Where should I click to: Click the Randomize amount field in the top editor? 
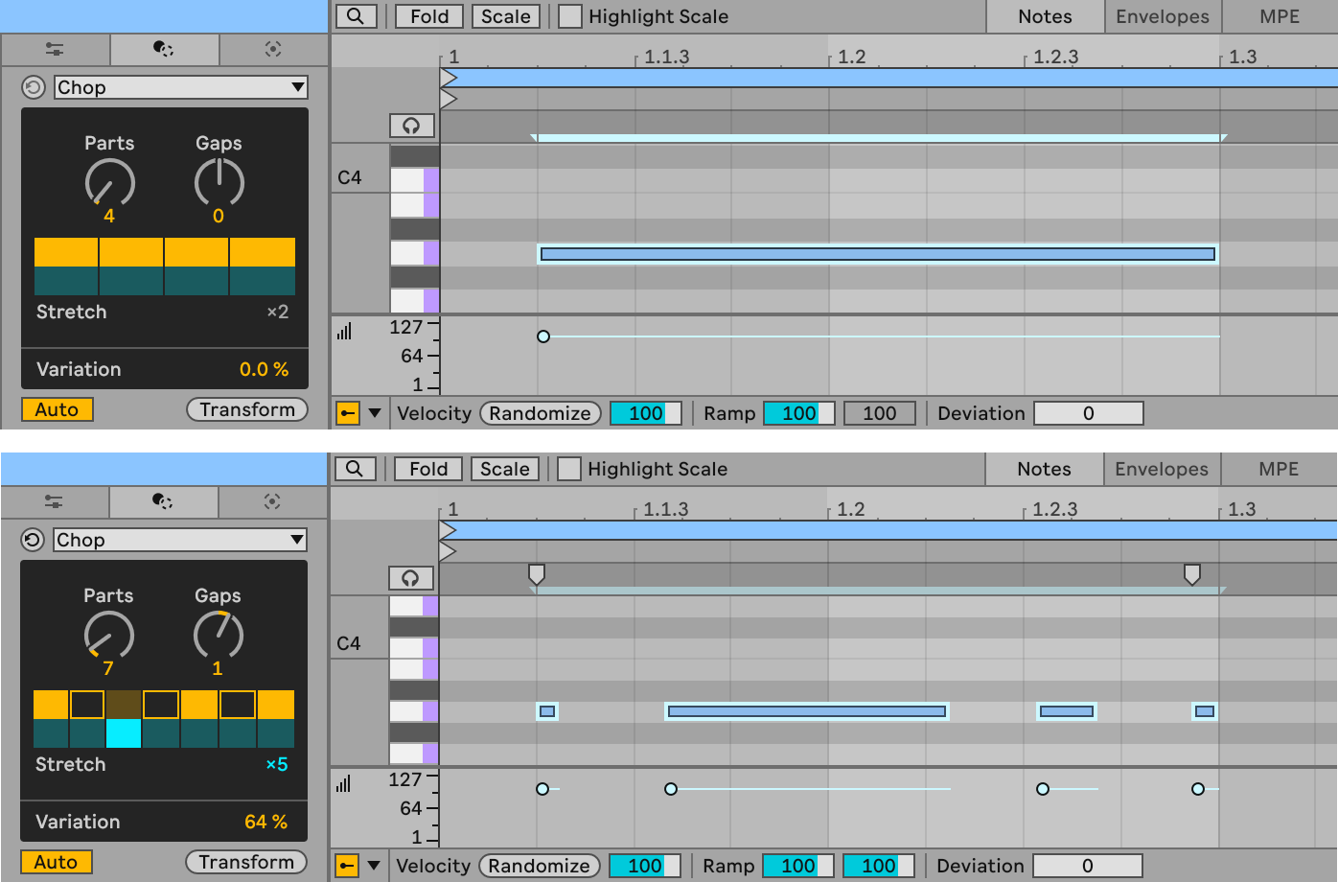point(646,413)
